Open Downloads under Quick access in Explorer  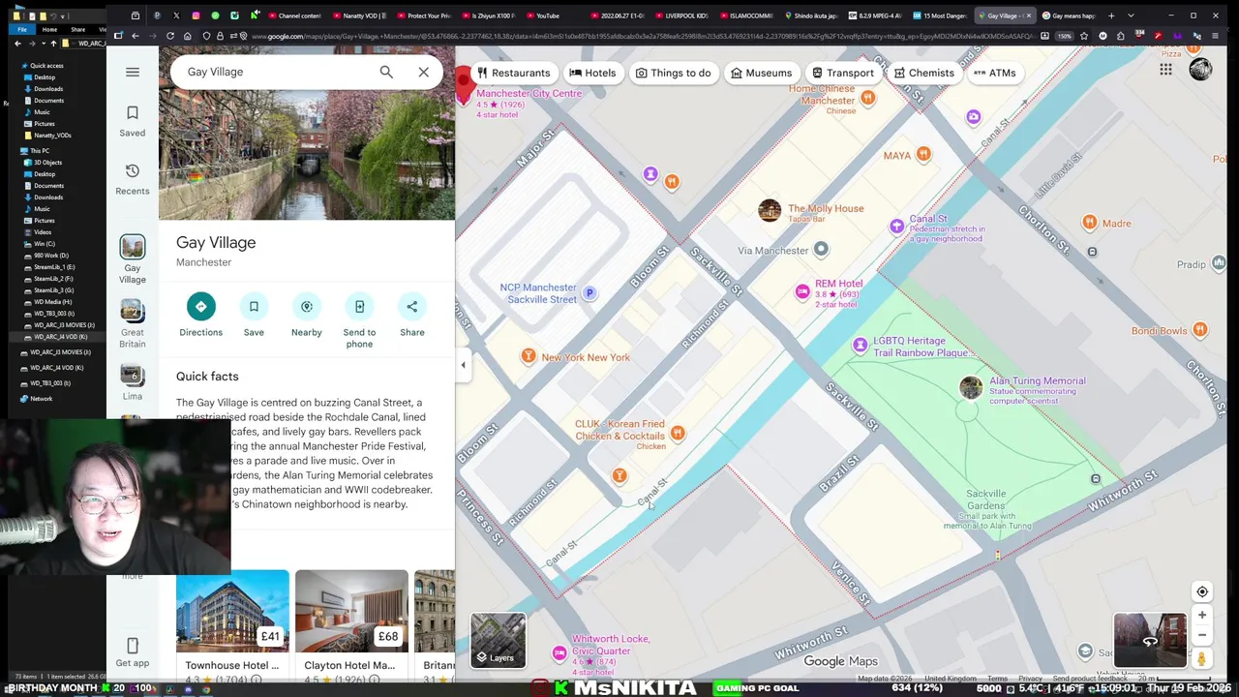pyautogui.click(x=48, y=89)
